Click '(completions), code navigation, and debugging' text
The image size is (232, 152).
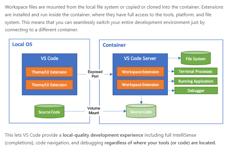click(x=54, y=143)
